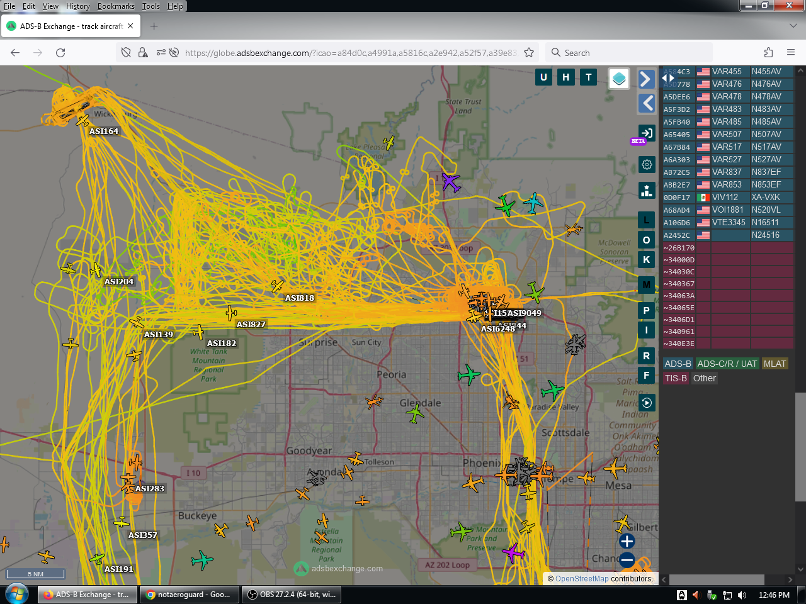Select the N24516 aircraft row
Image resolution: width=806 pixels, height=604 pixels.
tap(728, 235)
